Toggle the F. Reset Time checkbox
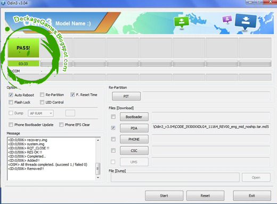The image size is (277, 204). pos(72,95)
